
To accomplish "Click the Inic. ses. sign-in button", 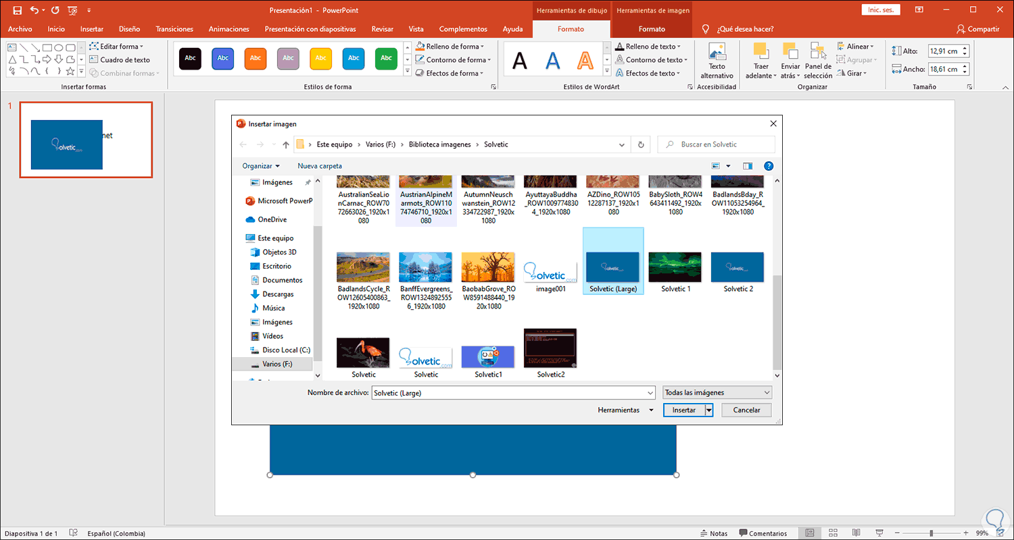I will (x=881, y=10).
